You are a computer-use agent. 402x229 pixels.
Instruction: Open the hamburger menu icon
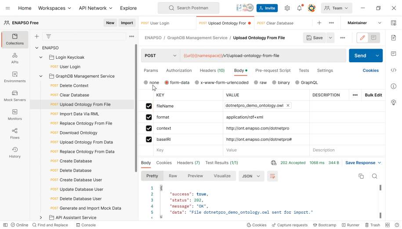[x=8, y=8]
